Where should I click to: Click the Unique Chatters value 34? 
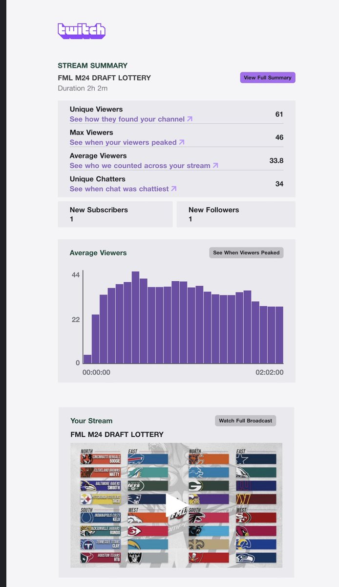279,184
